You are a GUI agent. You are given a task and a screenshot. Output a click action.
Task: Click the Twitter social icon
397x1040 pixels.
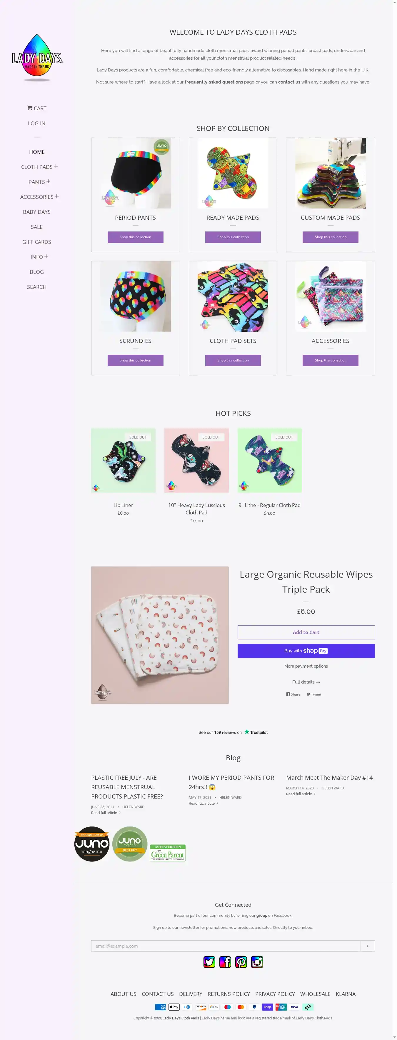209,962
